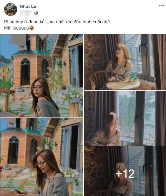Open the three-dot post options menu

pos(161,6)
